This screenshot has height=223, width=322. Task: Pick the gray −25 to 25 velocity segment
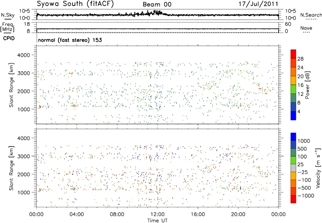click(293, 168)
